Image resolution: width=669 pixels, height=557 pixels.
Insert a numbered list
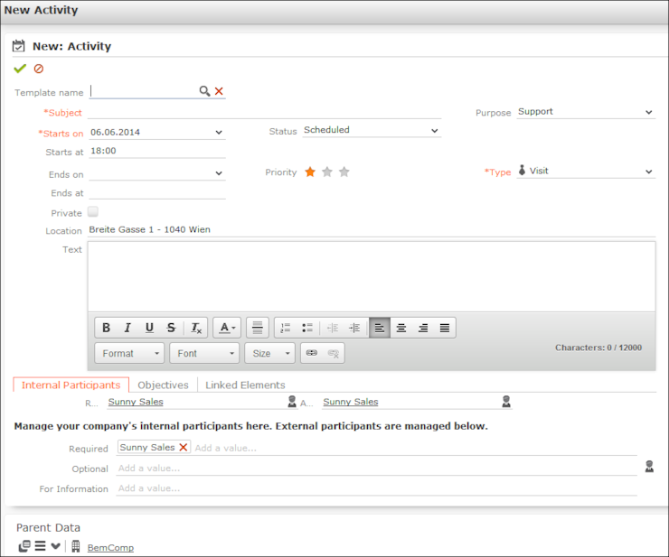click(x=285, y=328)
